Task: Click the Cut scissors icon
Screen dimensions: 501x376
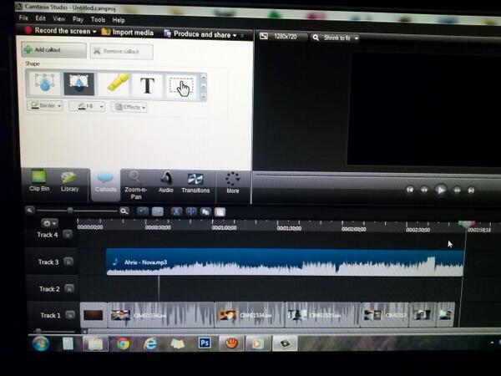Action: [x=176, y=211]
